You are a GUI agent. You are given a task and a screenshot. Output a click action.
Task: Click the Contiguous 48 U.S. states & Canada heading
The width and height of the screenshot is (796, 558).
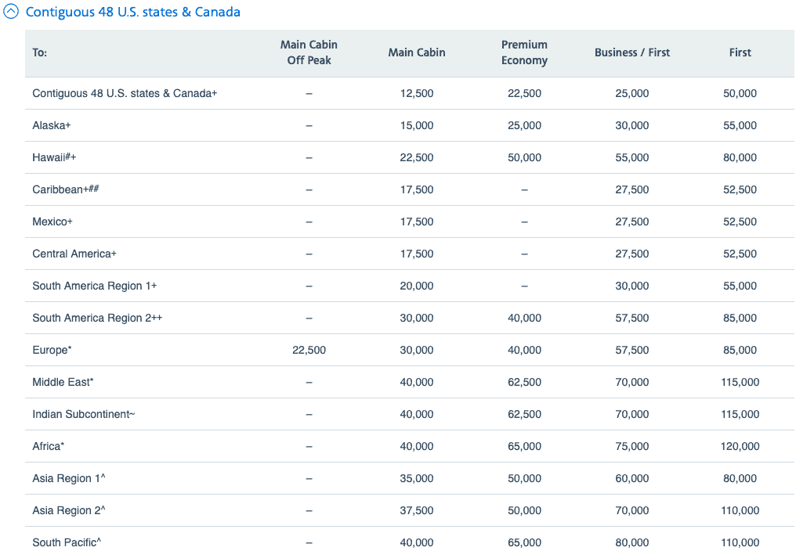pos(133,12)
